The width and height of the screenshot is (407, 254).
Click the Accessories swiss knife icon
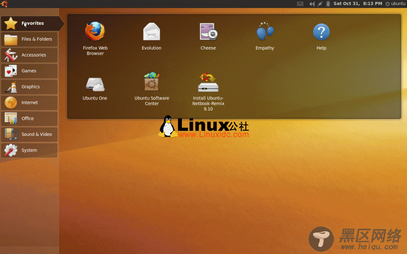click(x=11, y=55)
